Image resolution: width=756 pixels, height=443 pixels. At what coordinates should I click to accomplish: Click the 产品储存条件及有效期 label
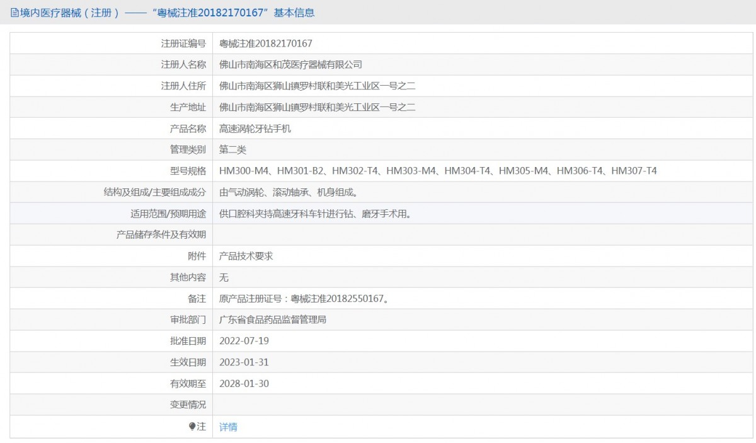(161, 234)
